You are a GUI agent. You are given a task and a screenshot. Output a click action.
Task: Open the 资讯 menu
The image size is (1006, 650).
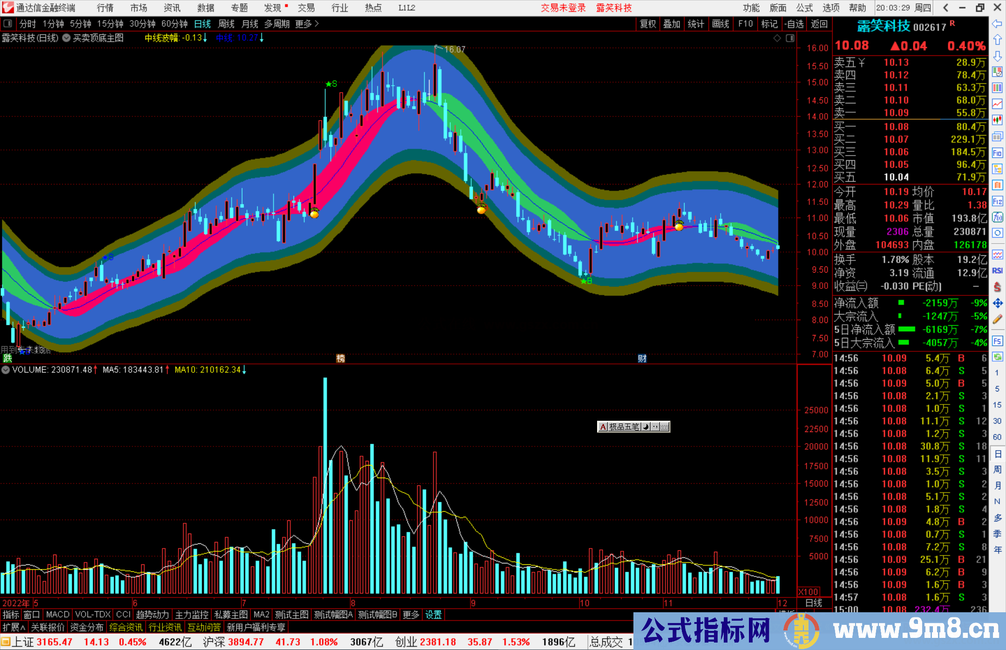coord(172,8)
